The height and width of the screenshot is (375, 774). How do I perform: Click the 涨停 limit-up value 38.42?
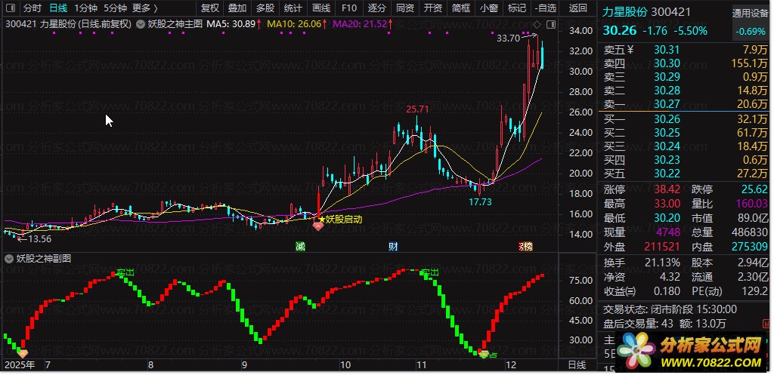click(667, 189)
